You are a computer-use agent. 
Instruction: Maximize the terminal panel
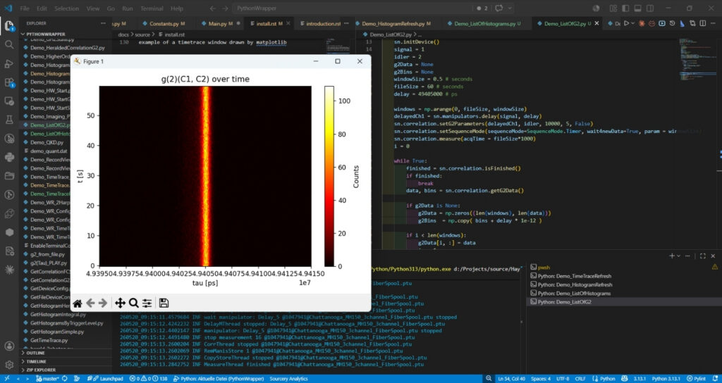pos(703,256)
